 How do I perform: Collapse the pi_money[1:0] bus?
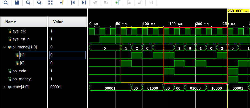tap(5, 47)
